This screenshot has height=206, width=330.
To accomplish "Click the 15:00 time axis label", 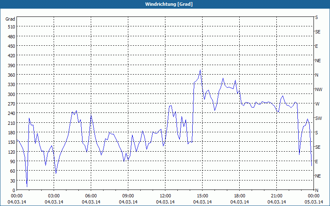I will coord(203,196).
